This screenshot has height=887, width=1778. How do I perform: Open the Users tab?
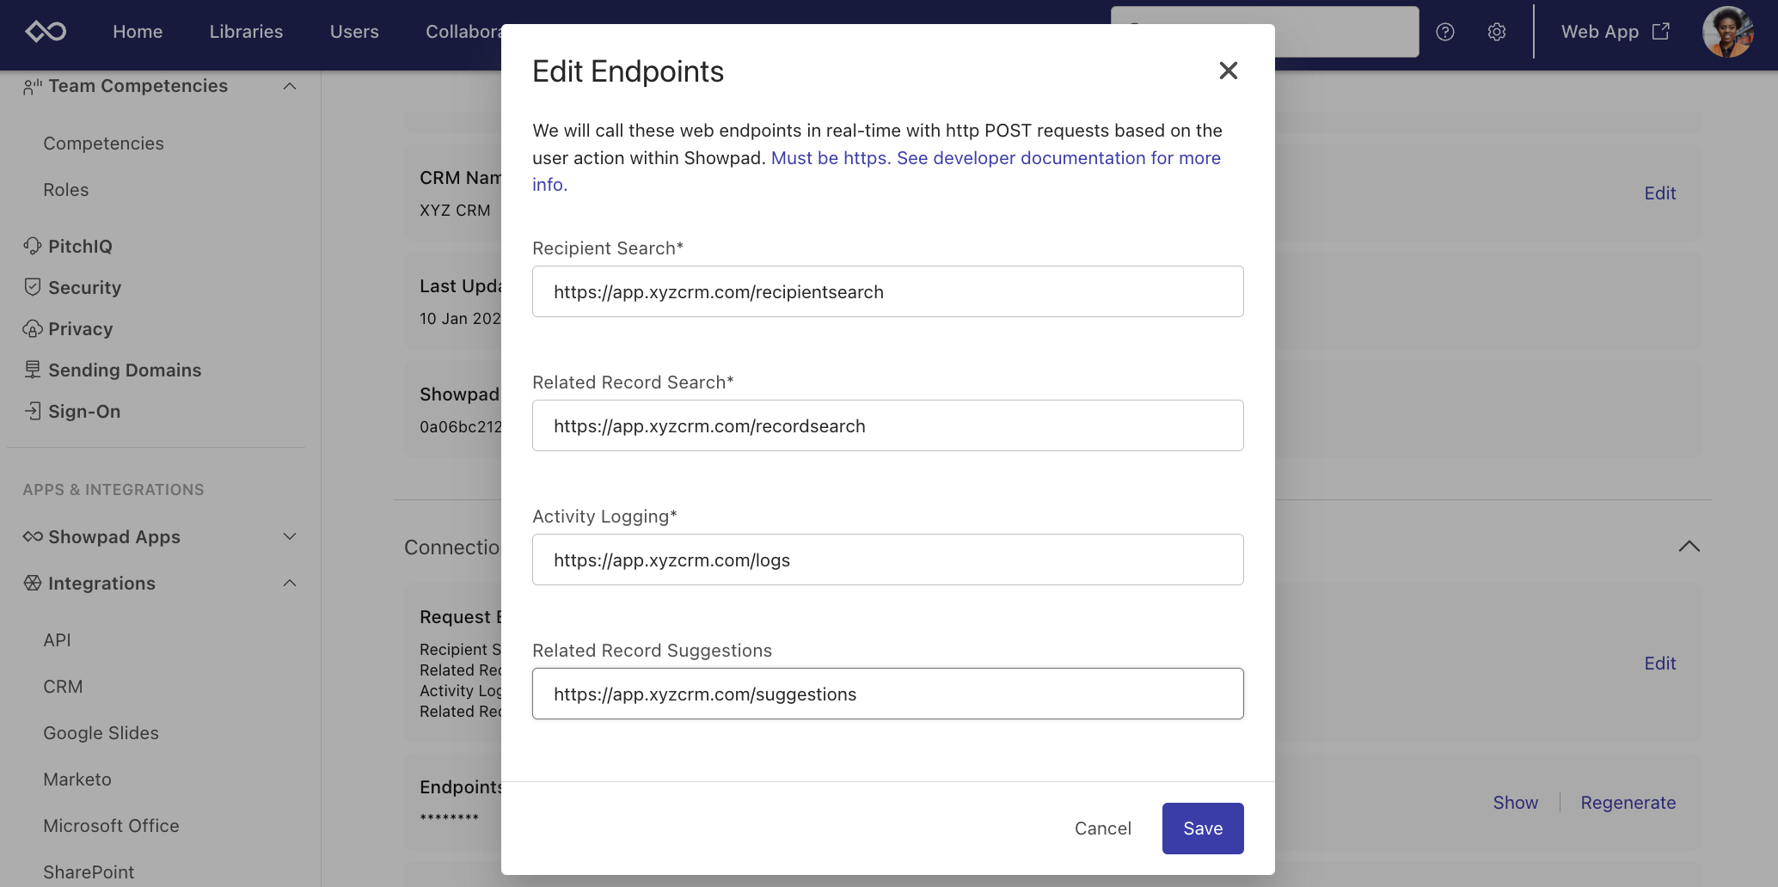[x=354, y=32]
